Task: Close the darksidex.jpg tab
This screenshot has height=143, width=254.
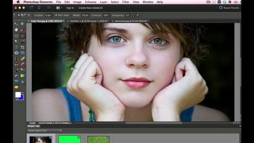Action: click(113, 21)
